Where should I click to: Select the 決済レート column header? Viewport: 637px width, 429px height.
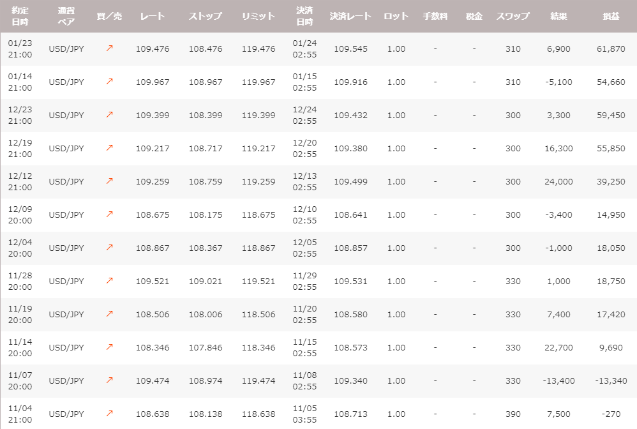(x=350, y=16)
